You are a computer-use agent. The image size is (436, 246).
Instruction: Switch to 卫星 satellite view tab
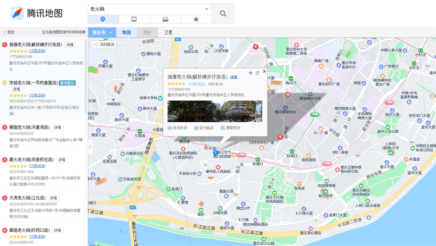(x=168, y=32)
